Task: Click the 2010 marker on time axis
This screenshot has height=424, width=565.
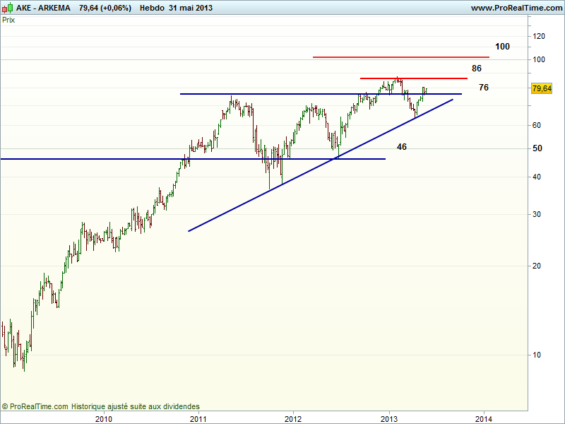Action: pos(104,418)
